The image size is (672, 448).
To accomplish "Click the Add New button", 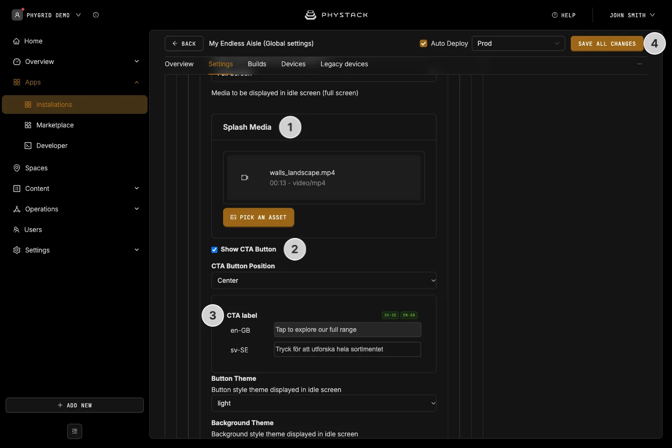I will pos(75,405).
